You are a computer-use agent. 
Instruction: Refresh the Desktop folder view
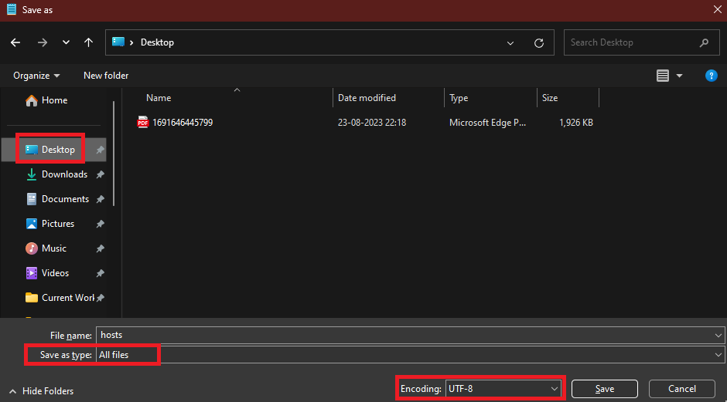[539, 43]
